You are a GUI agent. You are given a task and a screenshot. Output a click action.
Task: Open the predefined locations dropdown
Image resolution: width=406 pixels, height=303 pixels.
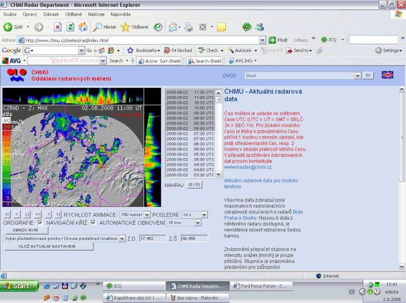click(122, 238)
